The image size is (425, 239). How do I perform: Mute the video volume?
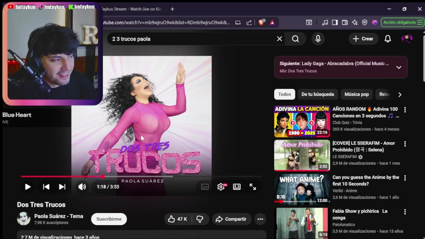[x=82, y=187]
